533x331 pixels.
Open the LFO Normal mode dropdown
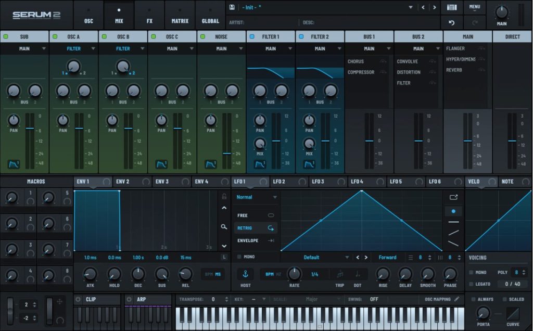[256, 197]
